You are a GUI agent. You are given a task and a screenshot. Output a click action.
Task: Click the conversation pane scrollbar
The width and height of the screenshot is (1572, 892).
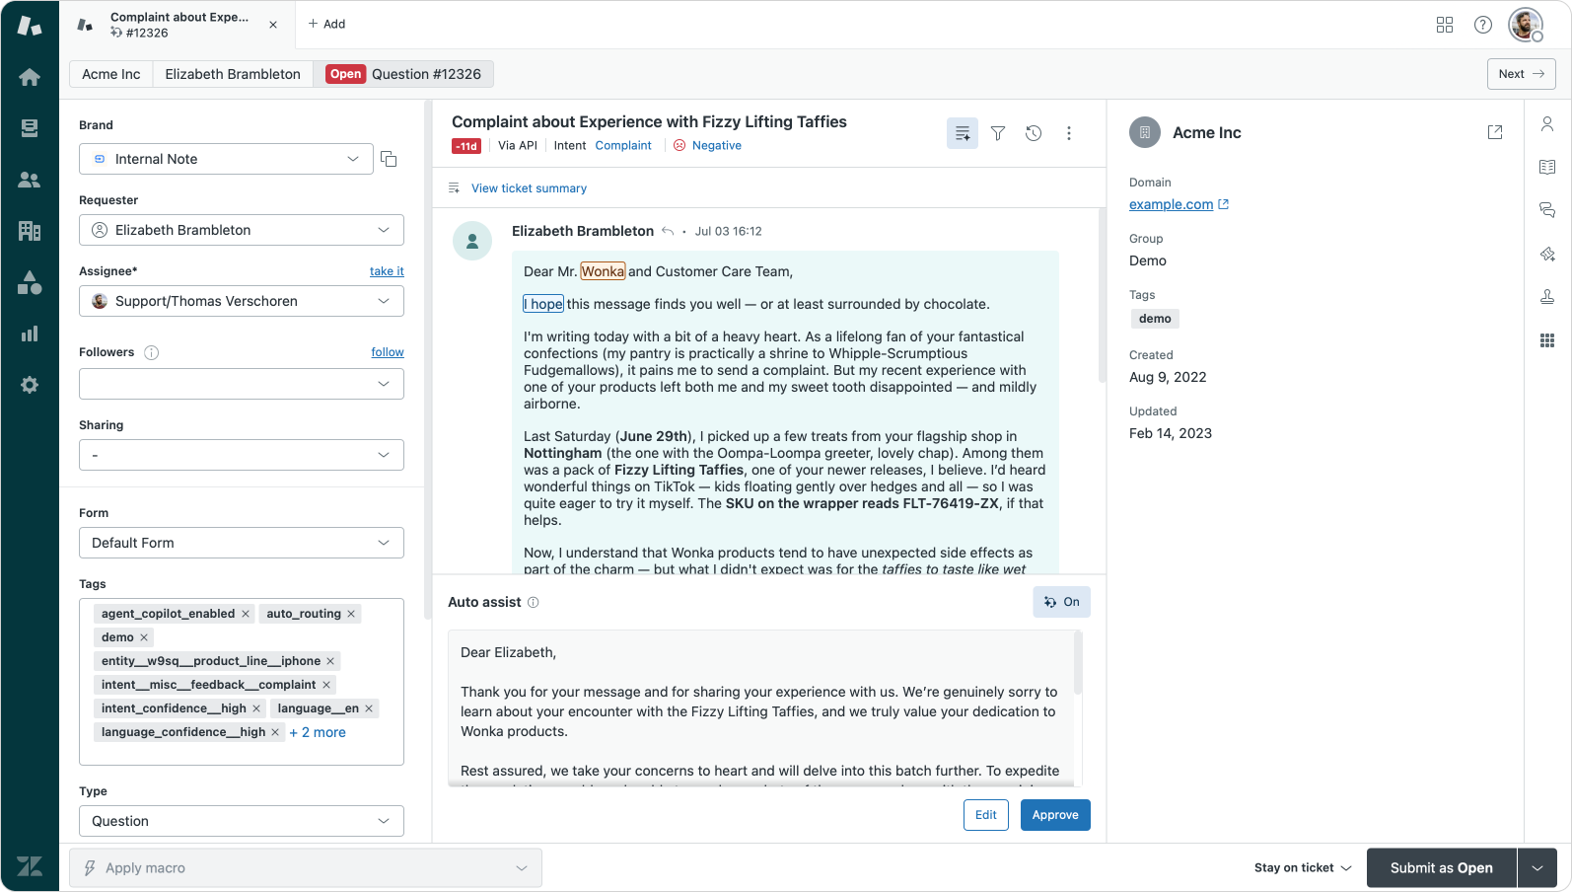(1102, 295)
